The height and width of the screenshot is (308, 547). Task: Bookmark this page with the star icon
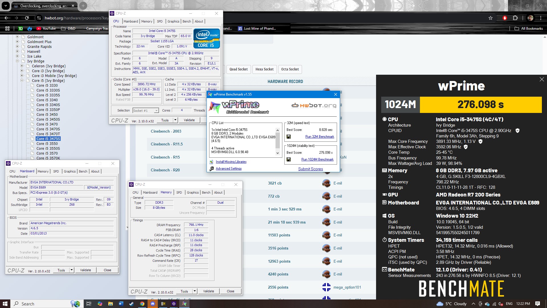tap(490, 18)
